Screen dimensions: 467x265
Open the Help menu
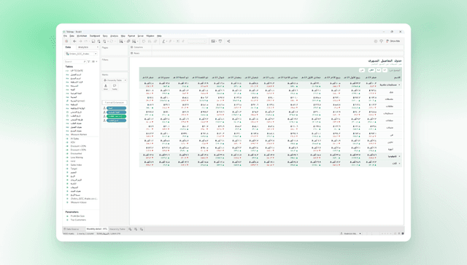pyautogui.click(x=159, y=36)
